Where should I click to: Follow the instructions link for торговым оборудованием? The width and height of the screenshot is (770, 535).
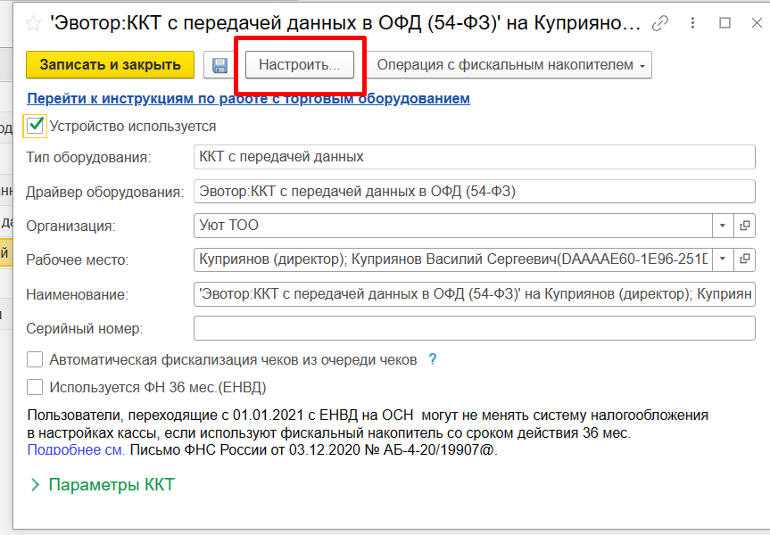point(248,99)
